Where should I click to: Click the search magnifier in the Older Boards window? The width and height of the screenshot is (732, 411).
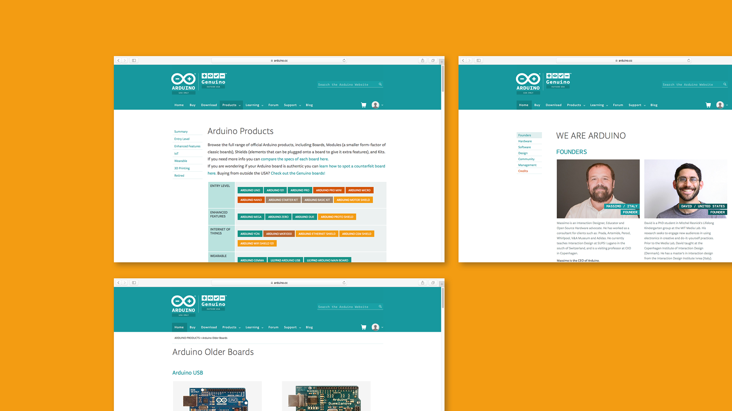380,307
